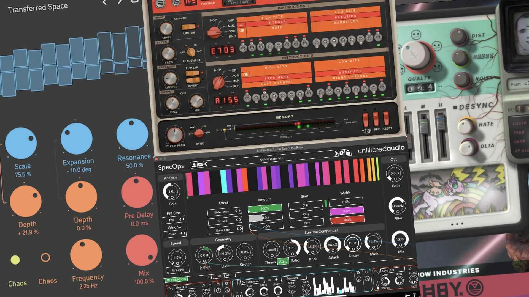Click the padlock icon in SpecOps header

pyautogui.click(x=348, y=152)
